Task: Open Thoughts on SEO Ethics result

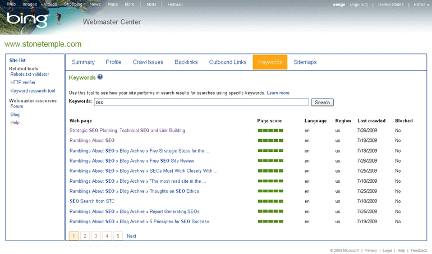Action: (135, 191)
